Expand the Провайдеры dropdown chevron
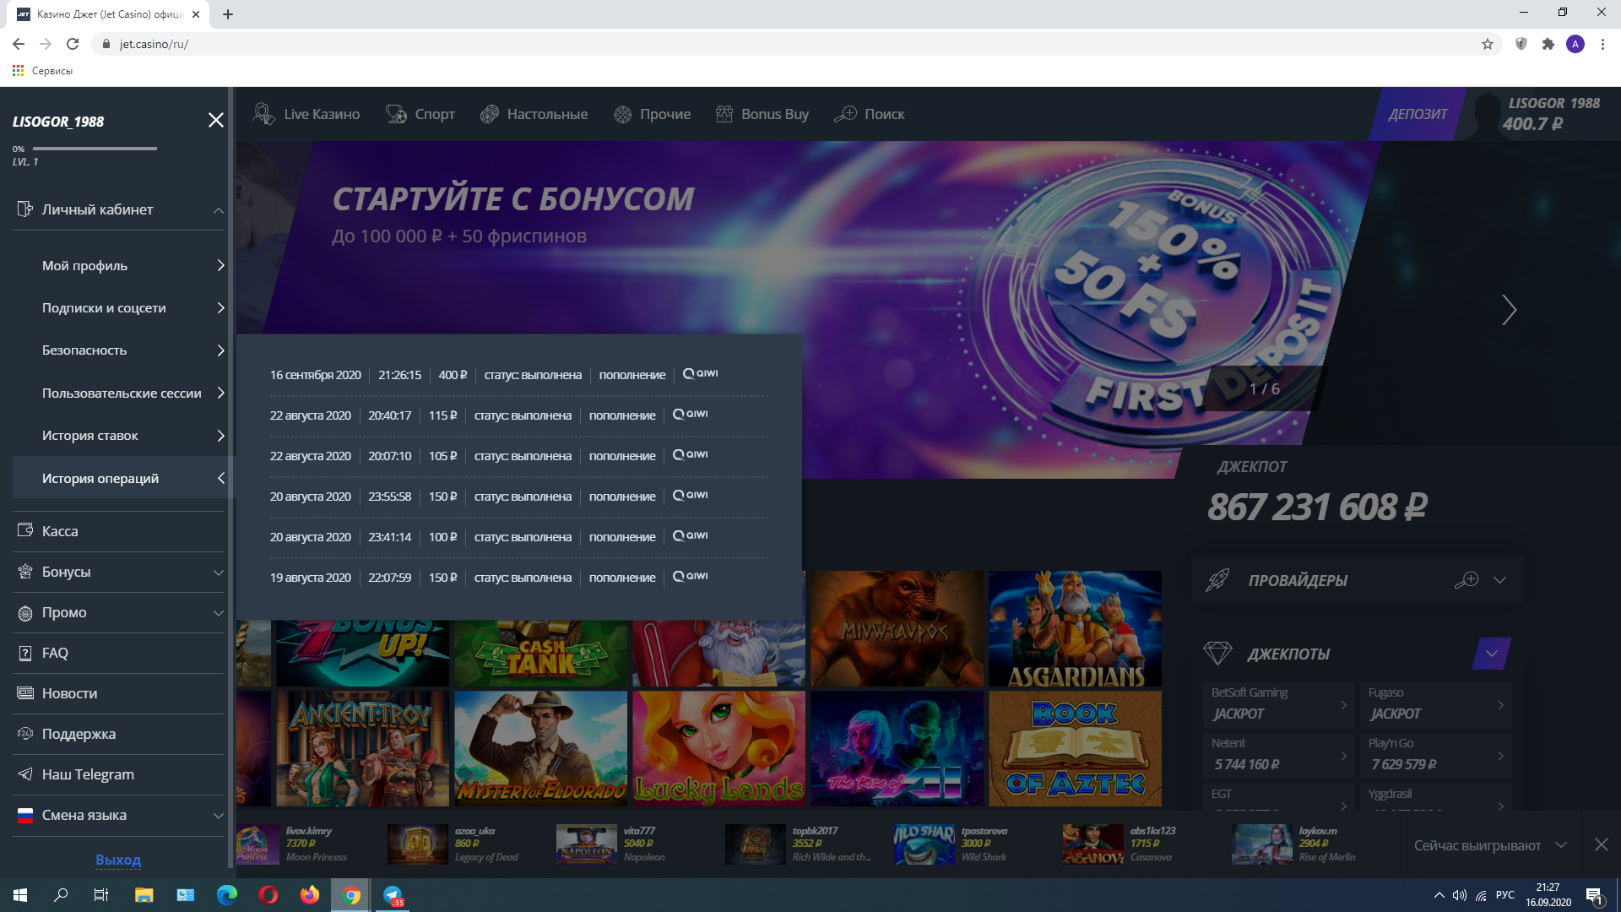1621x912 pixels. click(1499, 580)
